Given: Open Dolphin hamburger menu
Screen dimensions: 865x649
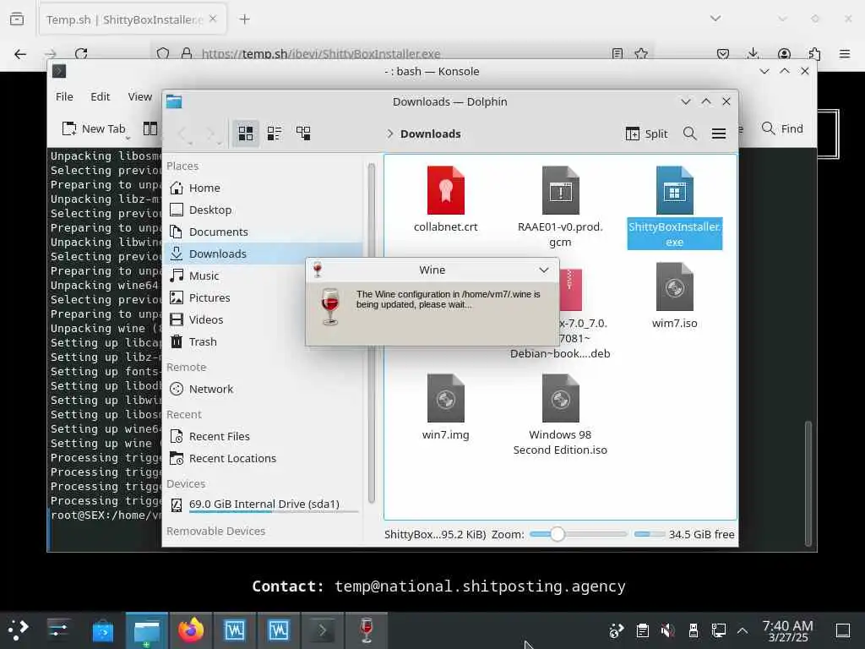Looking at the screenshot, I should pos(718,134).
